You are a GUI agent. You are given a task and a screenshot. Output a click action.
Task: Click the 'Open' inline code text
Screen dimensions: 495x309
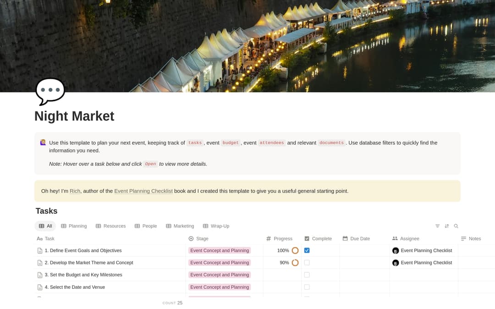(x=150, y=164)
